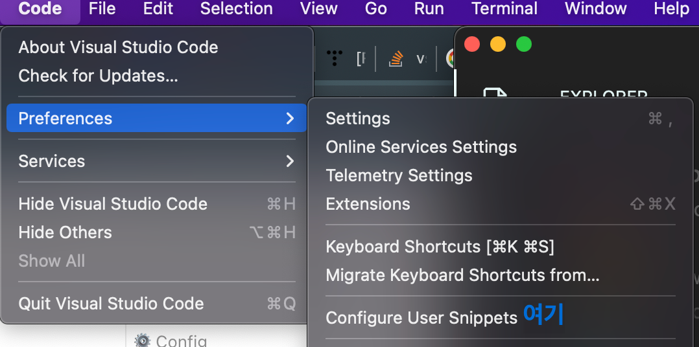The image size is (699, 347).
Task: Open Extensions from the Preferences submenu
Action: [x=500, y=204]
